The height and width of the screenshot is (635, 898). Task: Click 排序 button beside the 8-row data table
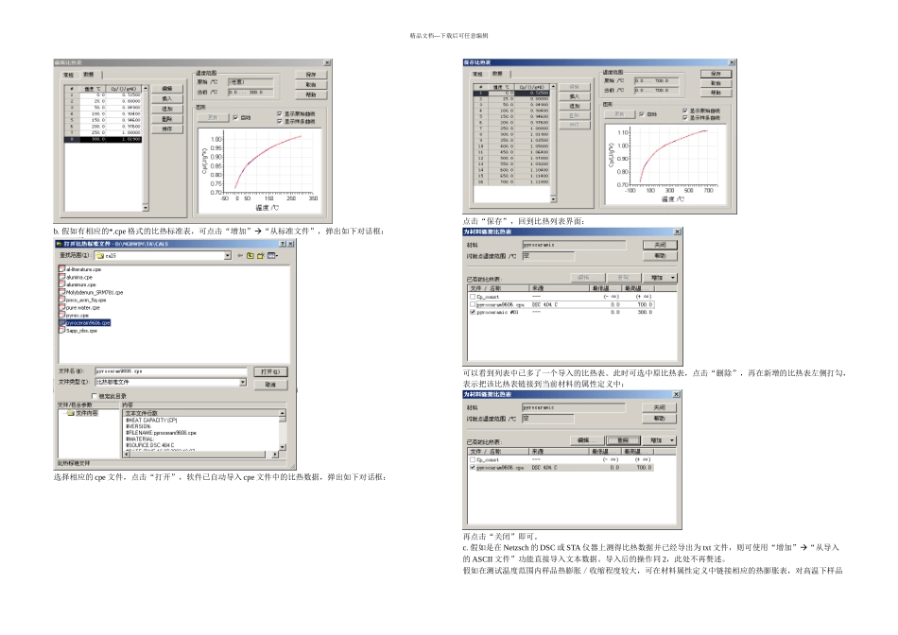pyautogui.click(x=167, y=129)
